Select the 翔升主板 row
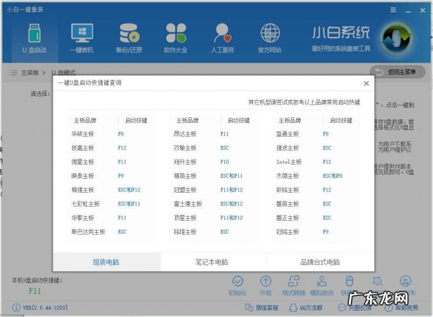 (213, 162)
